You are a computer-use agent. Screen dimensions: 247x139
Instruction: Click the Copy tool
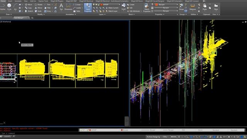[x=28, y=8]
